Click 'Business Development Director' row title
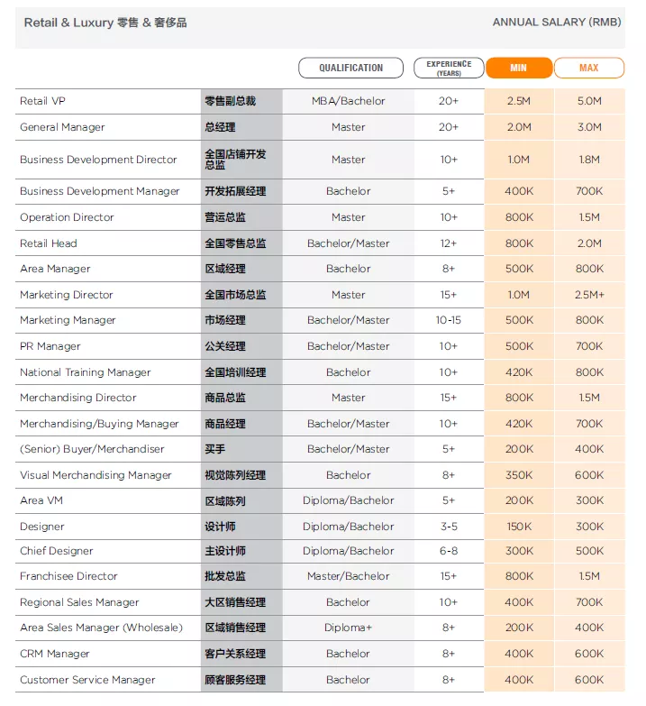Screen dimensions: 646x706 tap(98, 160)
